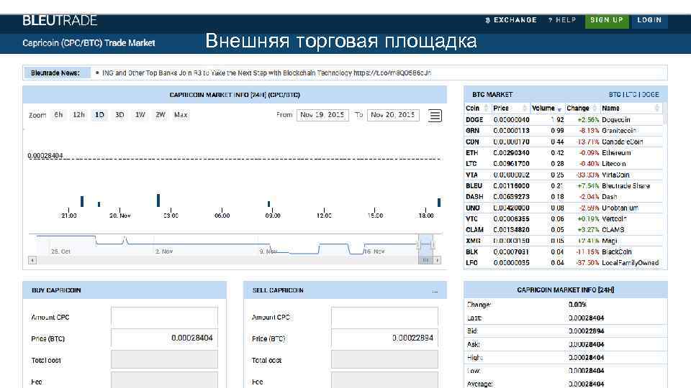Viewport: 691px width, 388px height.
Task: Select the BLEU Bleutrade Share row
Action: point(563,185)
